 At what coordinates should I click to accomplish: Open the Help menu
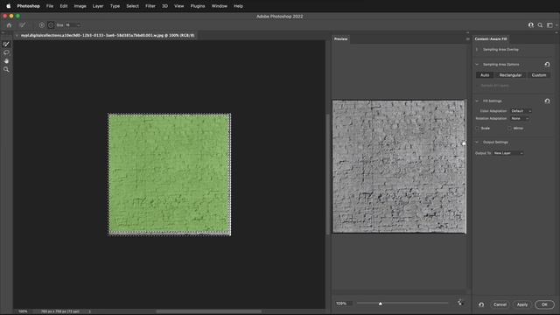point(238,6)
